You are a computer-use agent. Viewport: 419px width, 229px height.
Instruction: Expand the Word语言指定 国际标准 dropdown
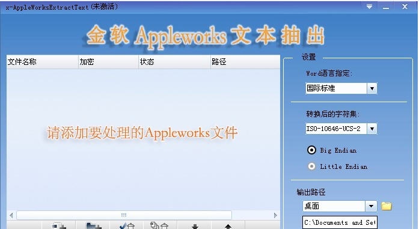click(372, 88)
